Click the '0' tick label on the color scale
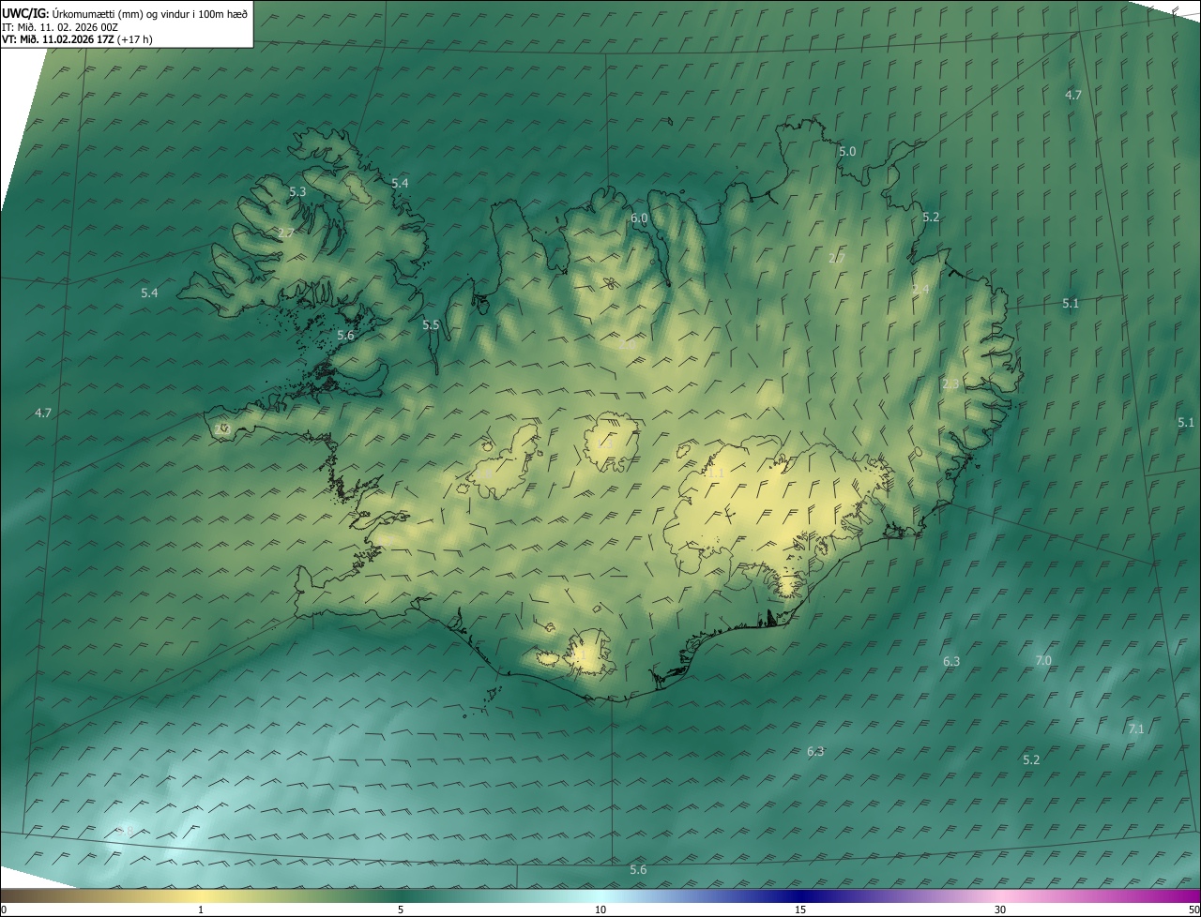The height and width of the screenshot is (917, 1201). (x=4, y=909)
